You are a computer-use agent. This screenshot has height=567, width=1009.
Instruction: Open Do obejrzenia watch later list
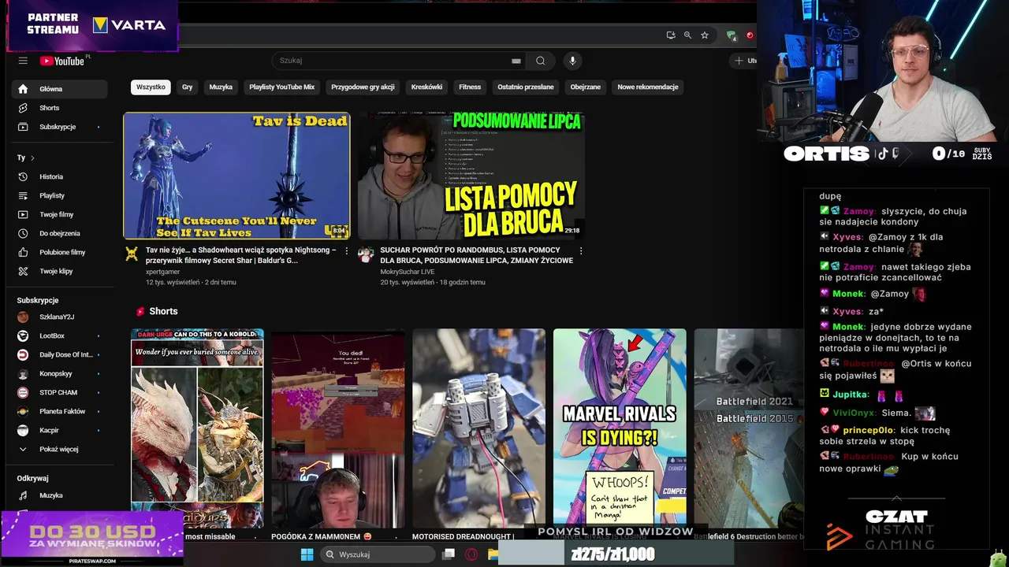tap(59, 233)
